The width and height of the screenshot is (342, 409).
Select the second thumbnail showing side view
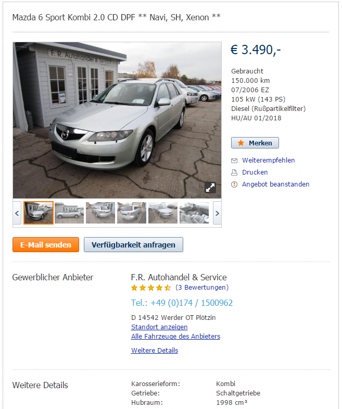tap(69, 213)
